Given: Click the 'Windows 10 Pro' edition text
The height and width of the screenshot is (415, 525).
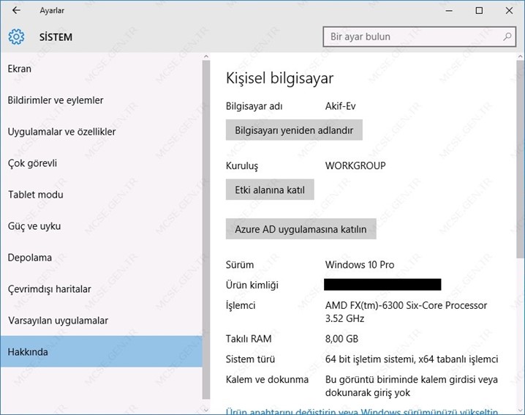Looking at the screenshot, I should click(x=360, y=265).
